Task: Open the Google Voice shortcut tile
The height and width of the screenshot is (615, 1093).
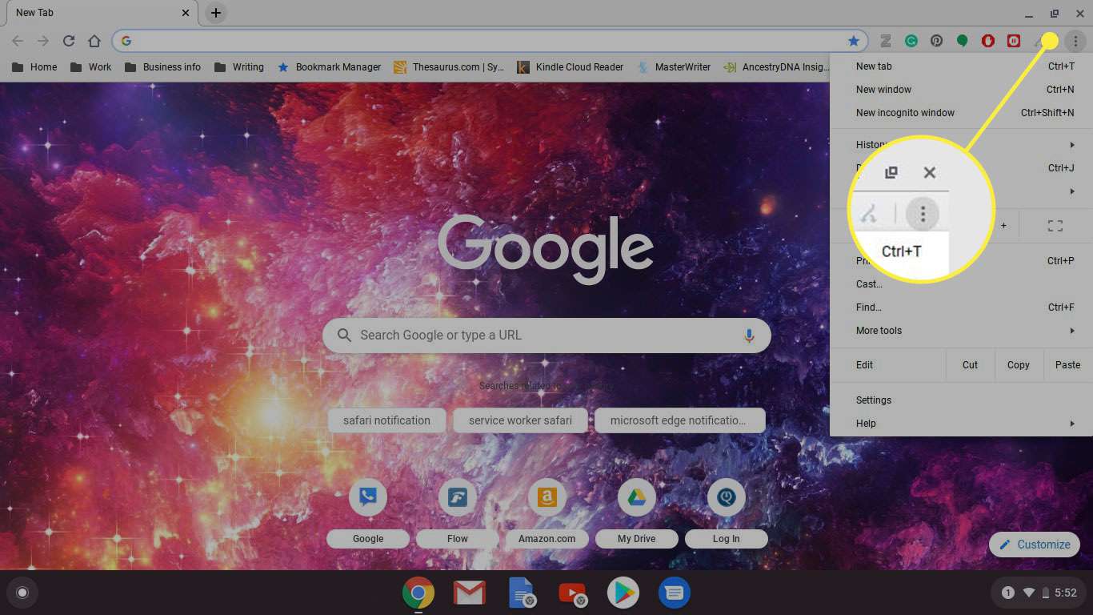Action: [x=368, y=497]
